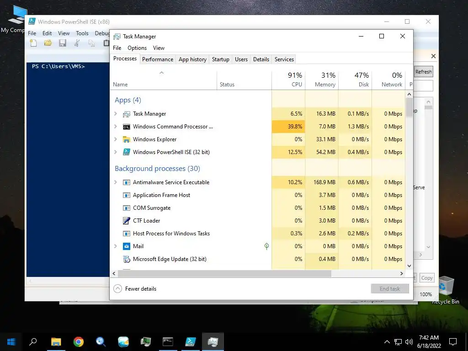This screenshot has height=351, width=468.
Task: Open Task Manager Options menu
Action: click(137, 48)
